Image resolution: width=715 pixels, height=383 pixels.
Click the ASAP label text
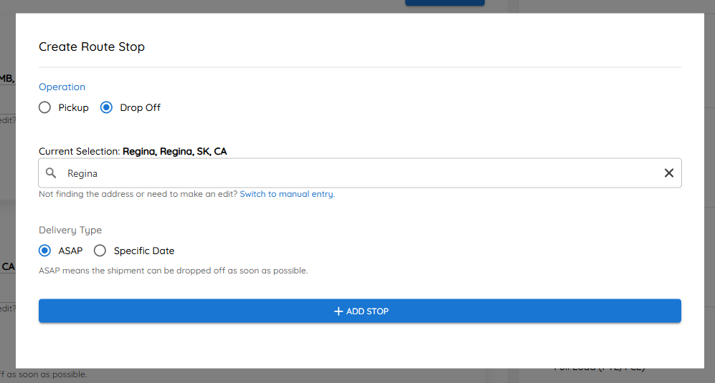(70, 251)
